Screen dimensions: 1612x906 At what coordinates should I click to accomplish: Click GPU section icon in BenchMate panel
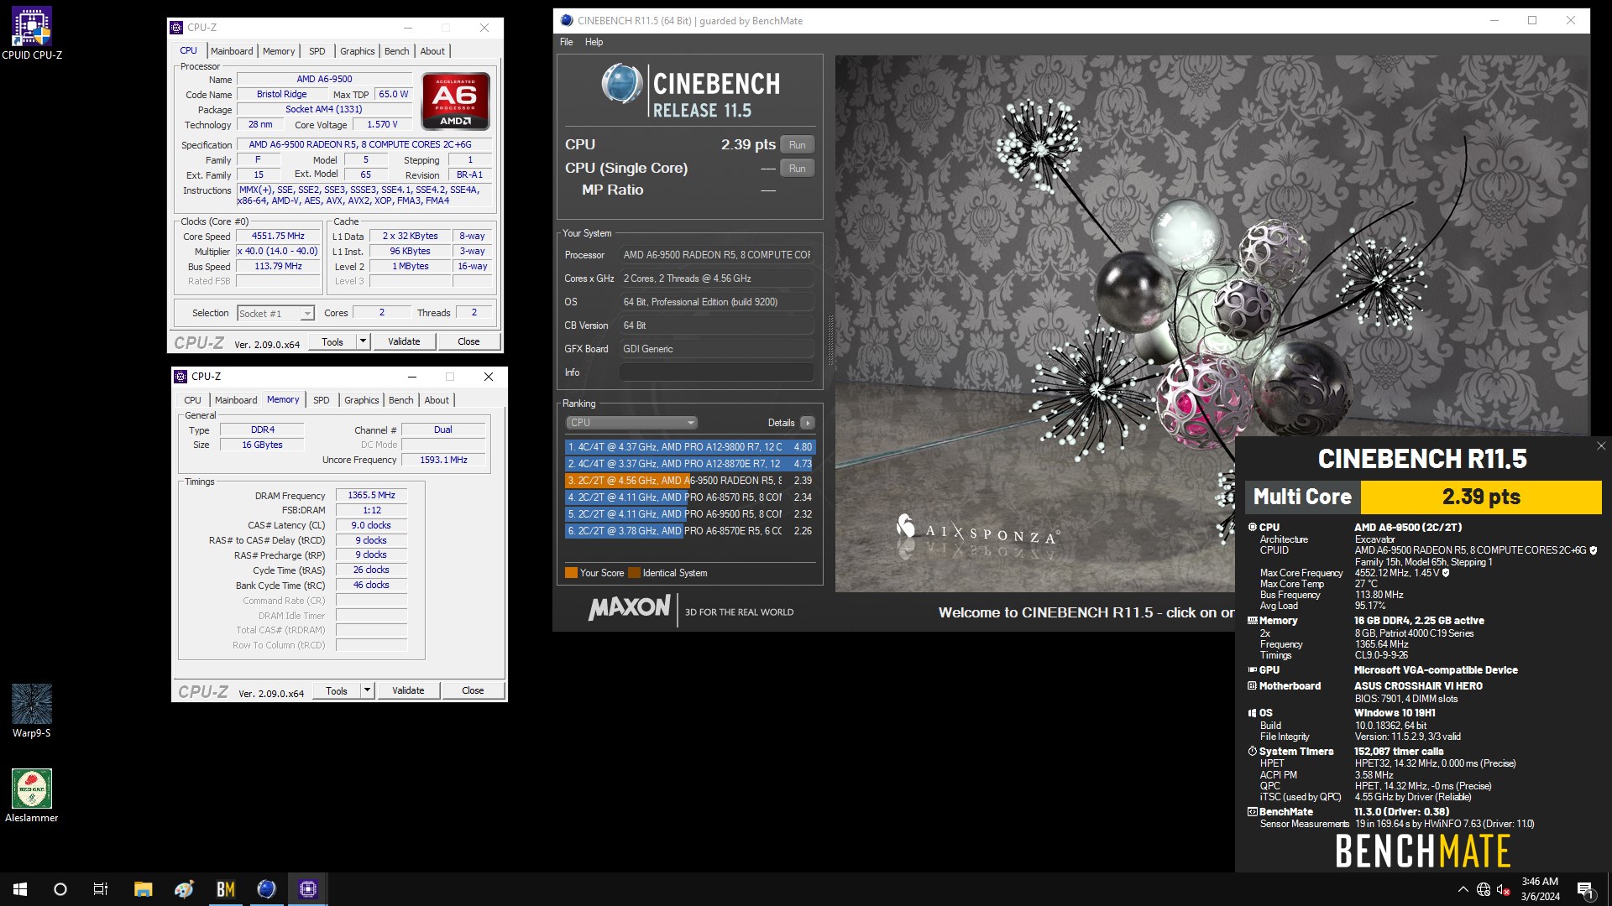[x=1253, y=670]
